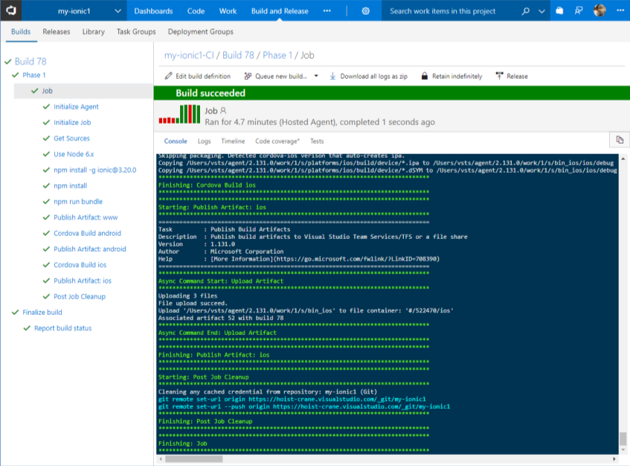Viewport: 630px width, 466px height.
Task: Copy console output with the copy icon
Action: point(620,140)
